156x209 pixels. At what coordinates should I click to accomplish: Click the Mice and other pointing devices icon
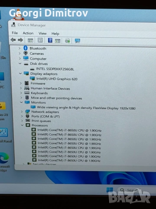pyautogui.click(x=27, y=98)
